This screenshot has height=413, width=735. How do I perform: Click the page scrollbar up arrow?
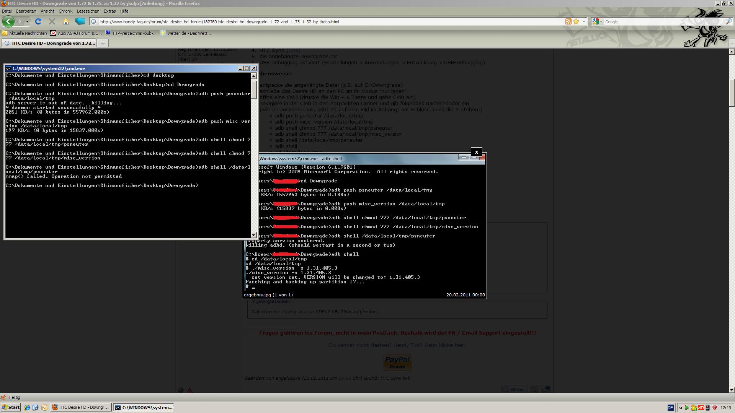click(732, 51)
